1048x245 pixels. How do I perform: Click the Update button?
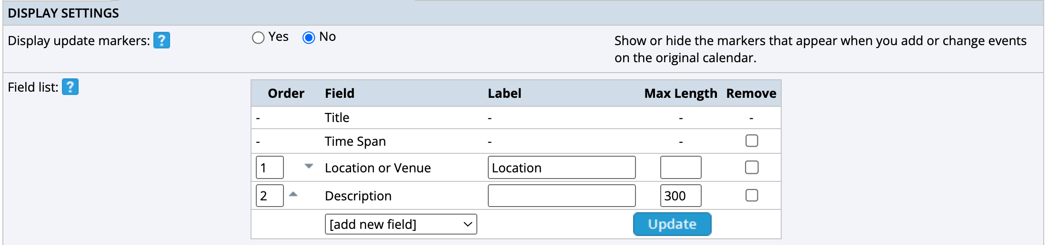pos(672,224)
